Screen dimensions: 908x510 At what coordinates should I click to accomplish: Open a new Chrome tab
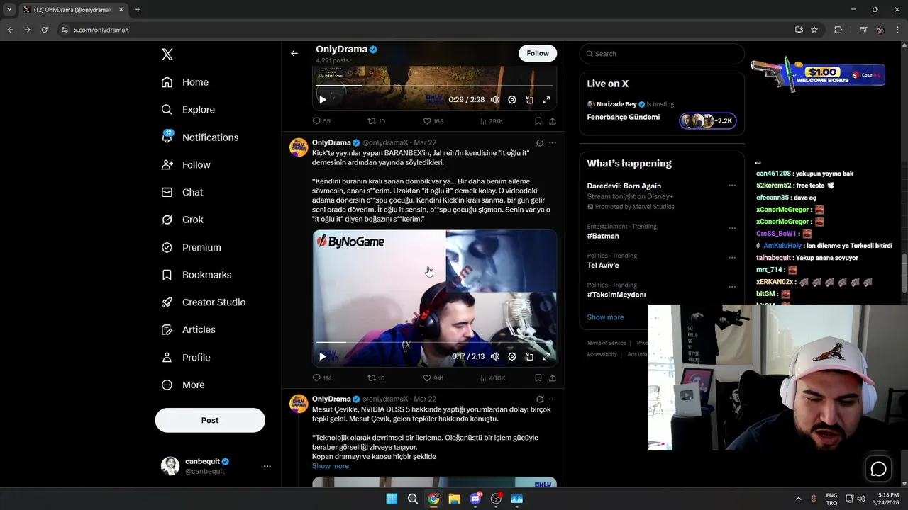pos(138,10)
